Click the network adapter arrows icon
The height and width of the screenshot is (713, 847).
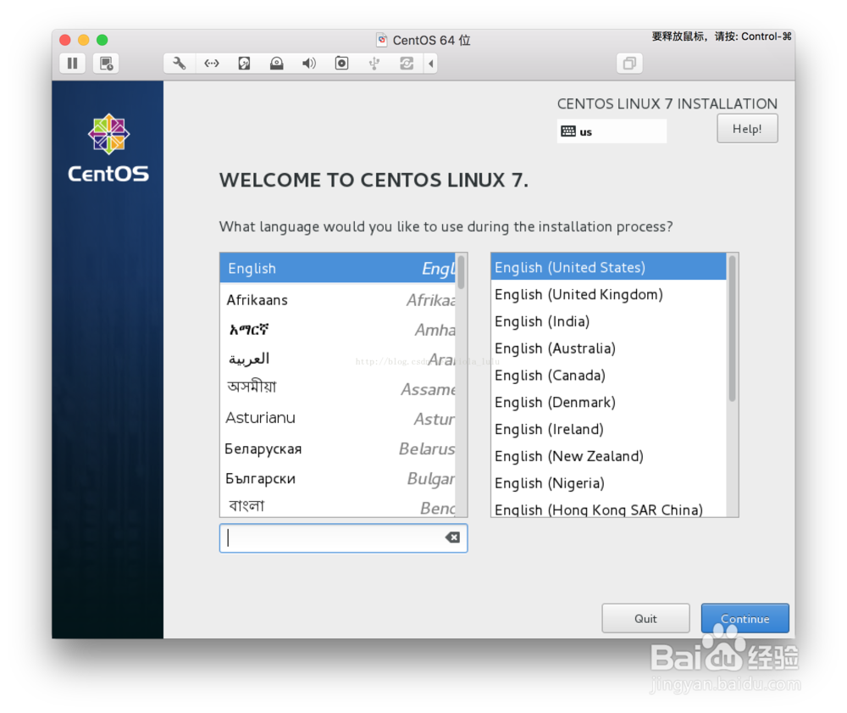[x=211, y=64]
